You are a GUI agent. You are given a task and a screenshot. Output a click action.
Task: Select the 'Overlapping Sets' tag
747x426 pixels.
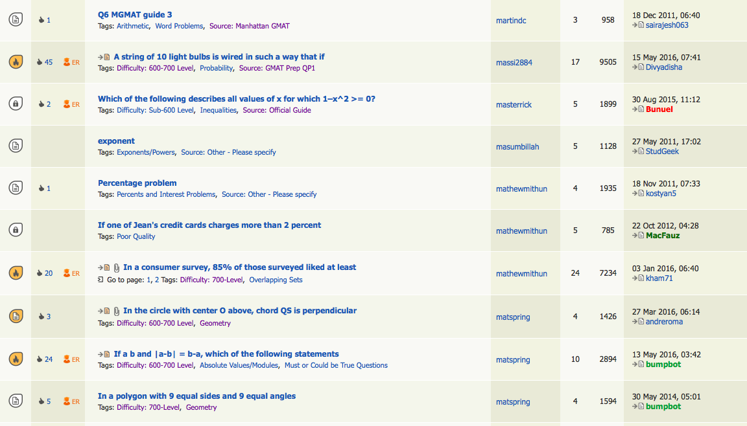276,280
